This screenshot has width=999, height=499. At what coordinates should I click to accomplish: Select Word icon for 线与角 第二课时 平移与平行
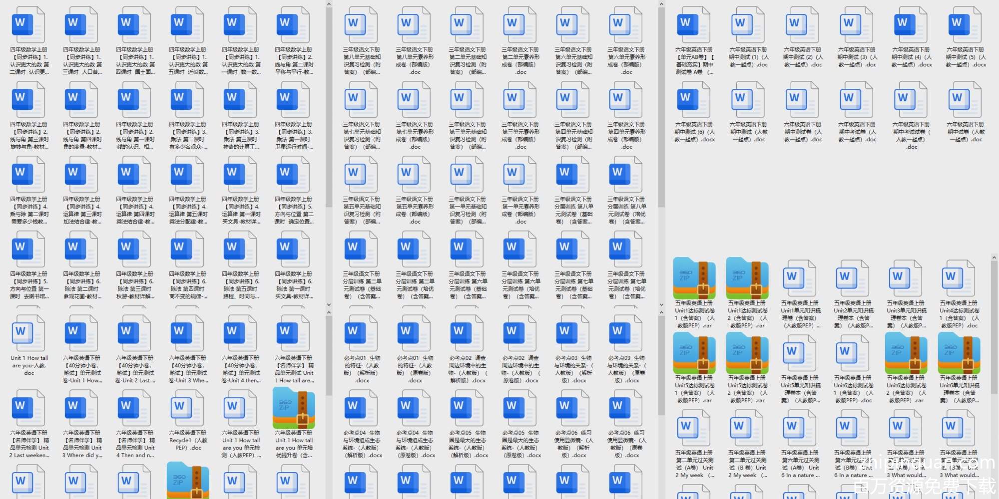tap(294, 25)
